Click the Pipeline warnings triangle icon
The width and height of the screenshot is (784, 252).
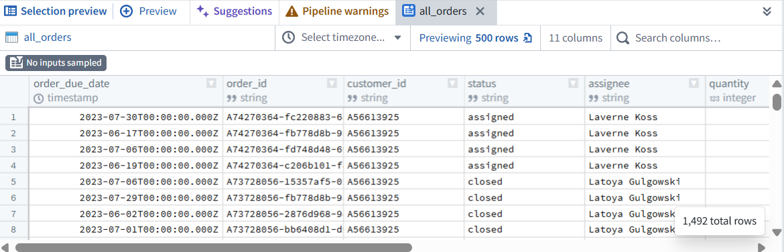coord(291,11)
